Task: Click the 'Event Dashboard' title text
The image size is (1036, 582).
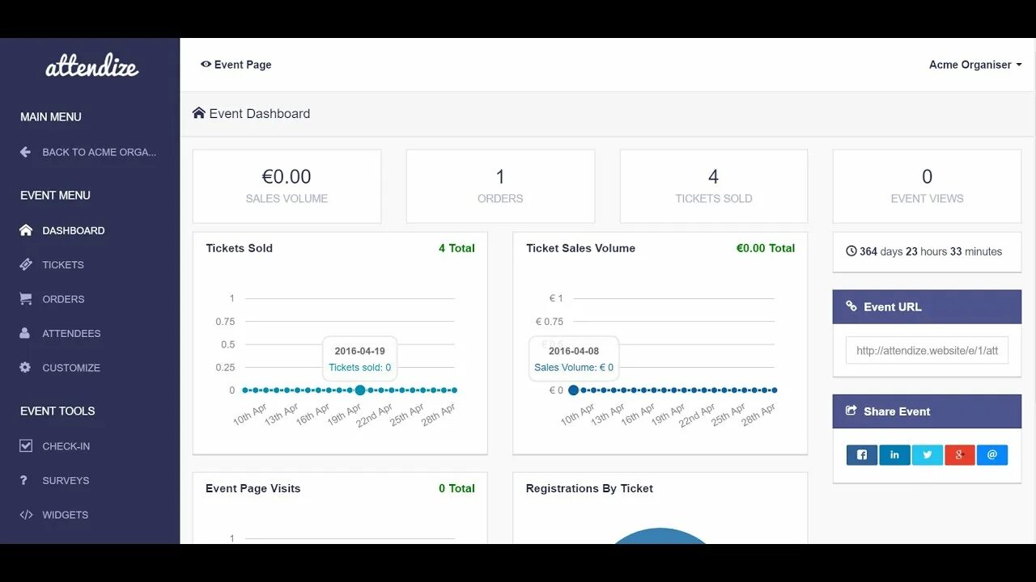Action: tap(260, 113)
